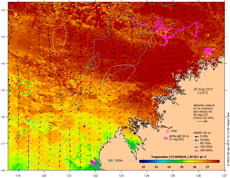Click the latitude axis label -17
The image size is (230, 178).
coord(3,144)
